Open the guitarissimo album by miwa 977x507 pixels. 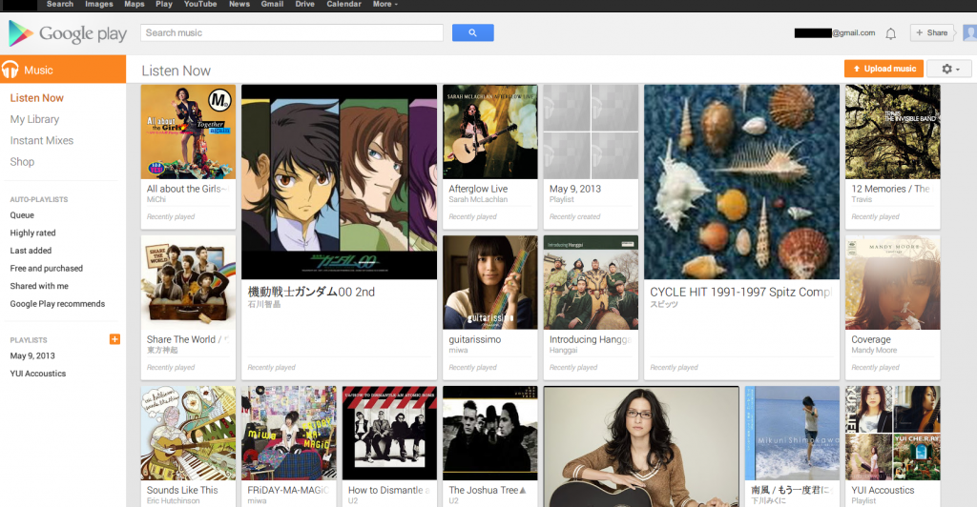[x=490, y=282]
